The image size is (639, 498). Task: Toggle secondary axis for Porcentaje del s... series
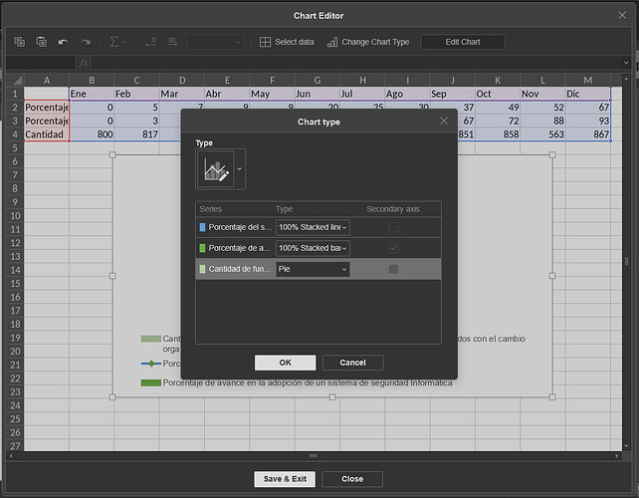393,228
